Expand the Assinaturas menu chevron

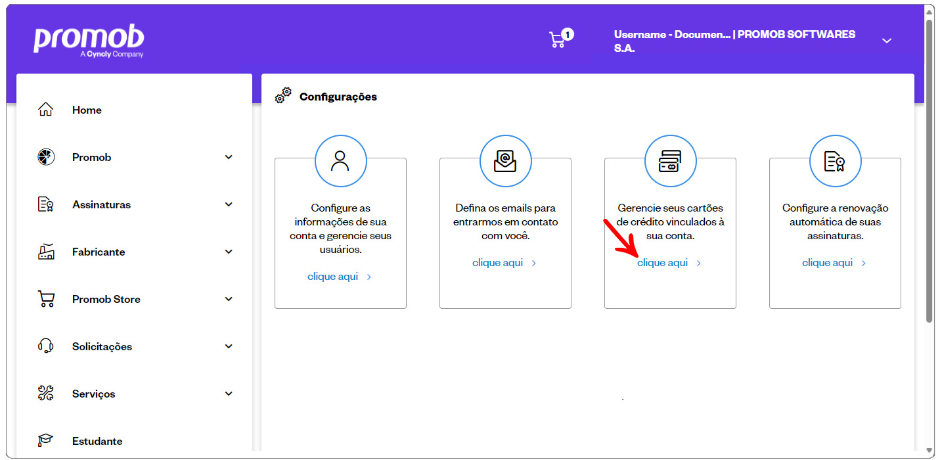(229, 204)
